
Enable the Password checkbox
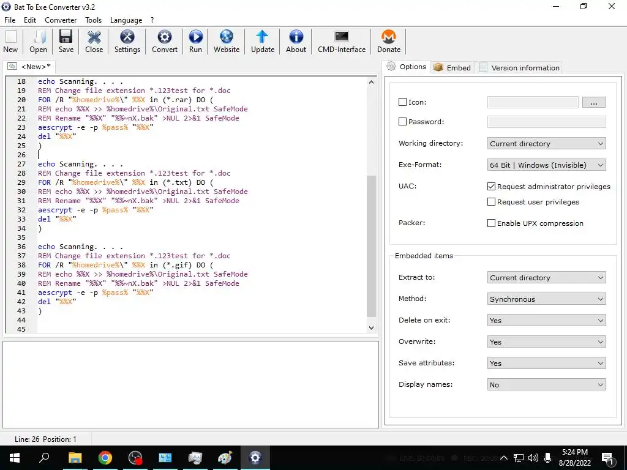(x=403, y=122)
